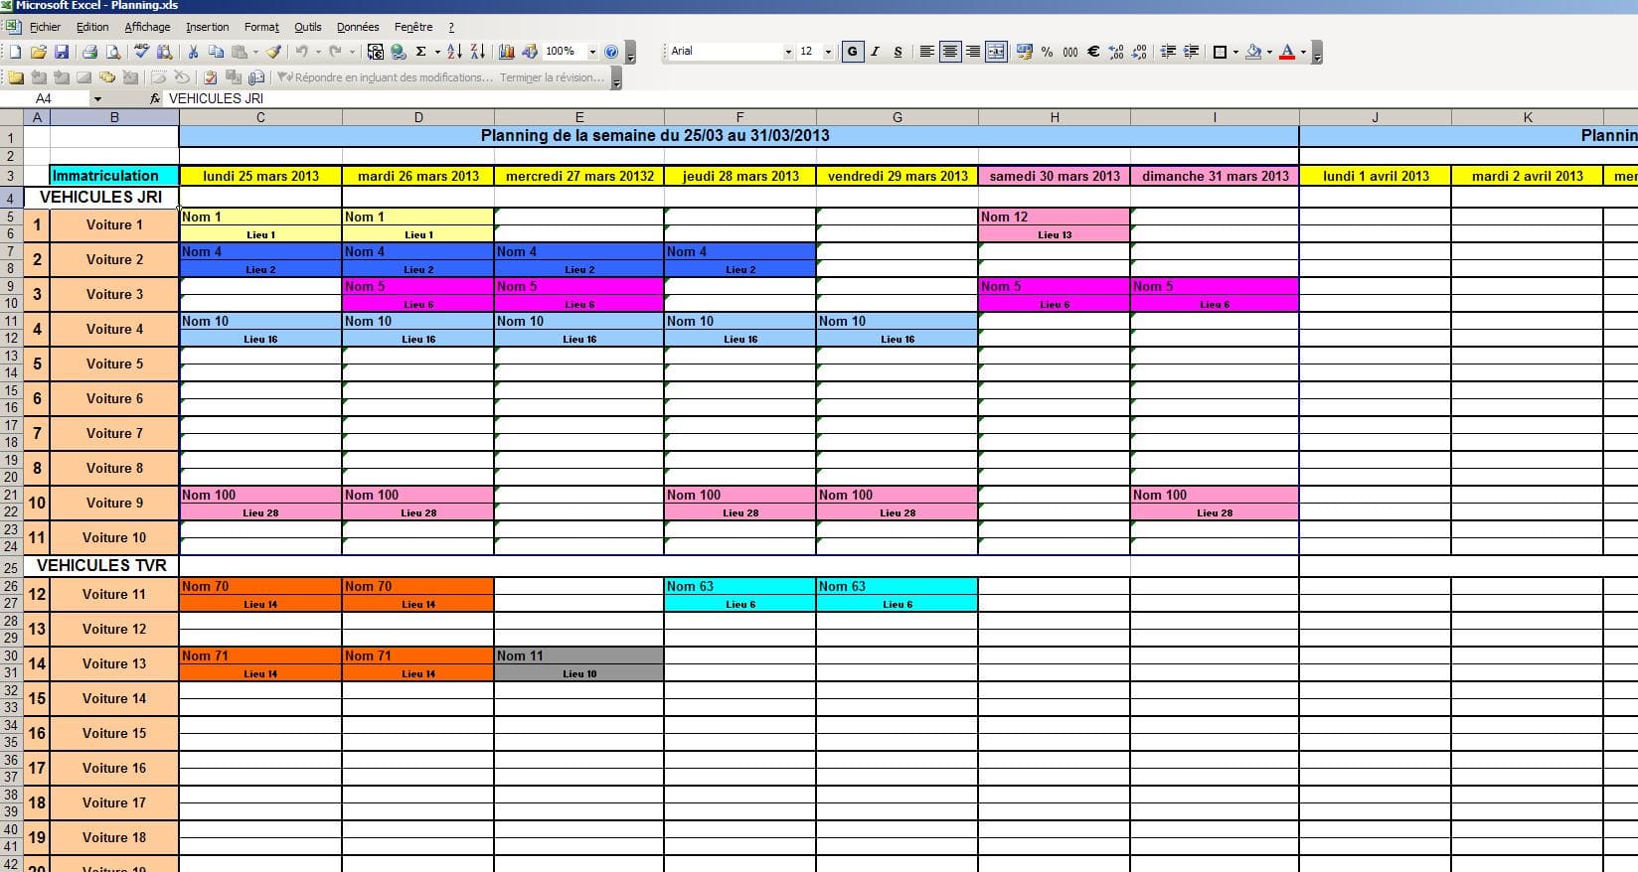Open the Borders dropdown arrow
This screenshot has width=1638, height=872.
coord(1235,52)
